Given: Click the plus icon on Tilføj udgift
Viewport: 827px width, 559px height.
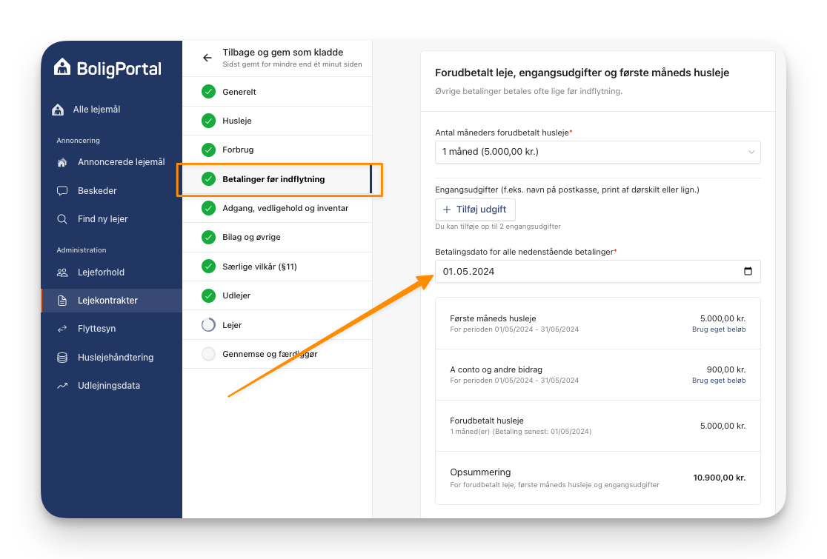Looking at the screenshot, I should click(447, 210).
